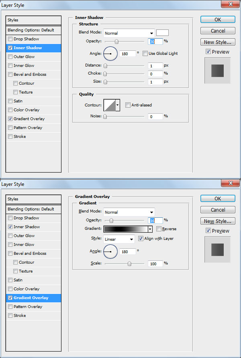Select Inner Glow in the bottom styles list
241x358 pixels.
coord(33,245)
